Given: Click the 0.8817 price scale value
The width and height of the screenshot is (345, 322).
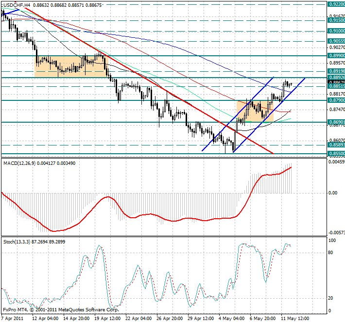Looking at the screenshot, I should point(337,94).
